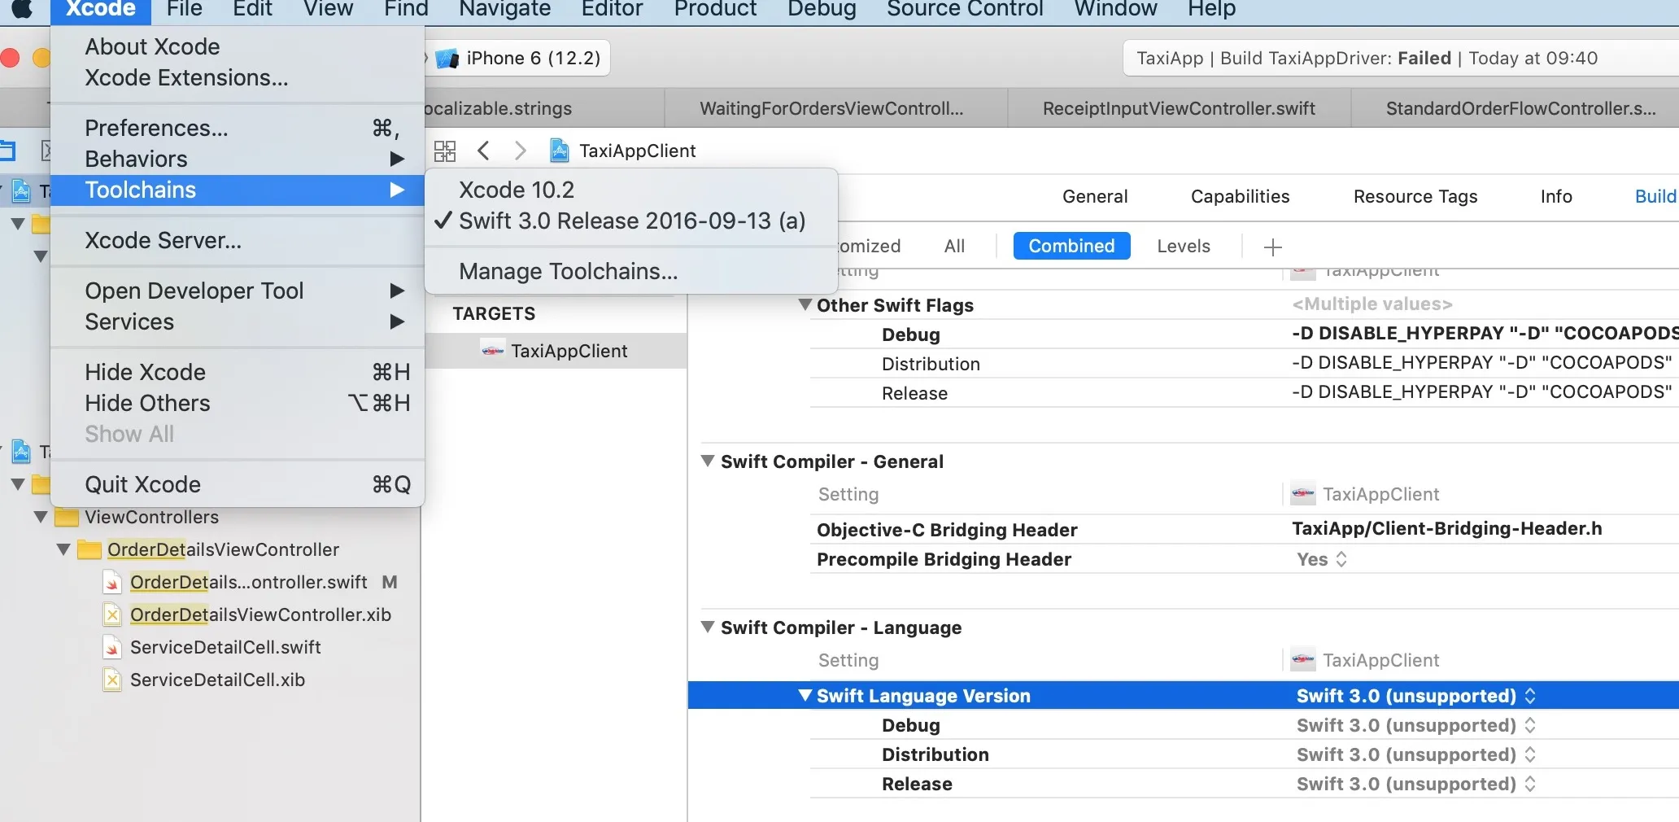Click the TaxiAppClient target icon under TARGETS
1679x822 pixels.
tap(492, 351)
